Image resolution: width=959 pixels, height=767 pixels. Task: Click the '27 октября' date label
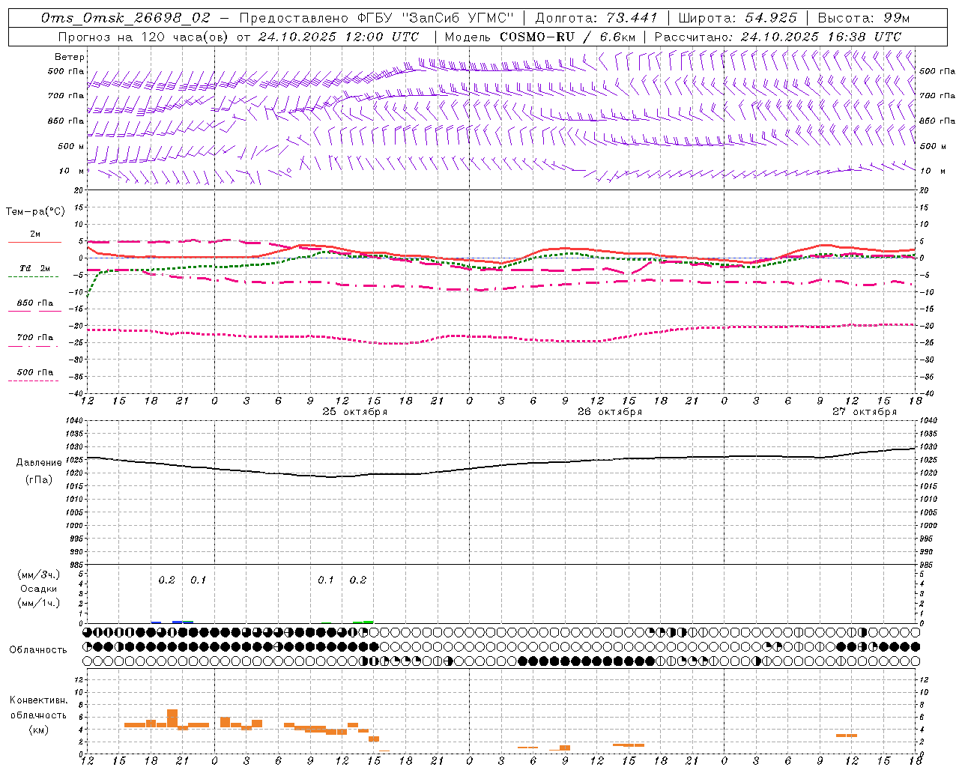[865, 412]
